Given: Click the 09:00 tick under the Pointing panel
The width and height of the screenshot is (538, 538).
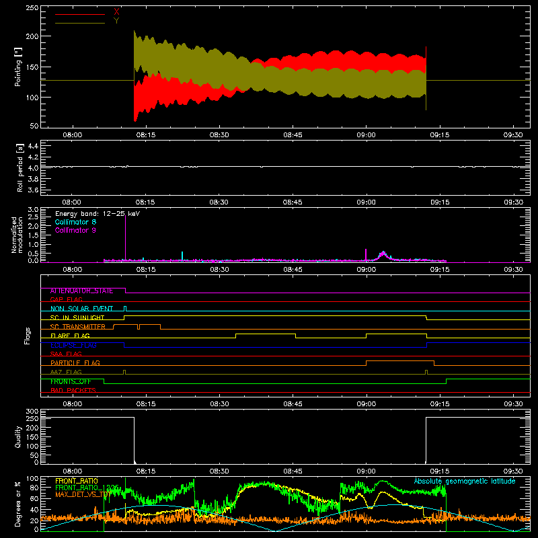Looking at the screenshot, I should [366, 135].
